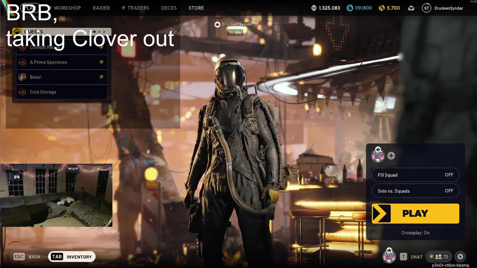Select the second quest page dot

pos(99,32)
